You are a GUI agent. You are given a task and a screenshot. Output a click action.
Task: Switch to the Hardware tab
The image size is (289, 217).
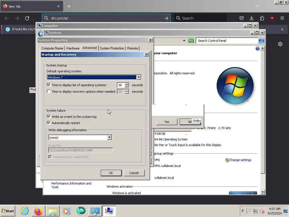pos(73,48)
